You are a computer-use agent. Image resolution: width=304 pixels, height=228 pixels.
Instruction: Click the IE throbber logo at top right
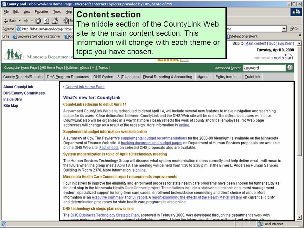click(296, 12)
